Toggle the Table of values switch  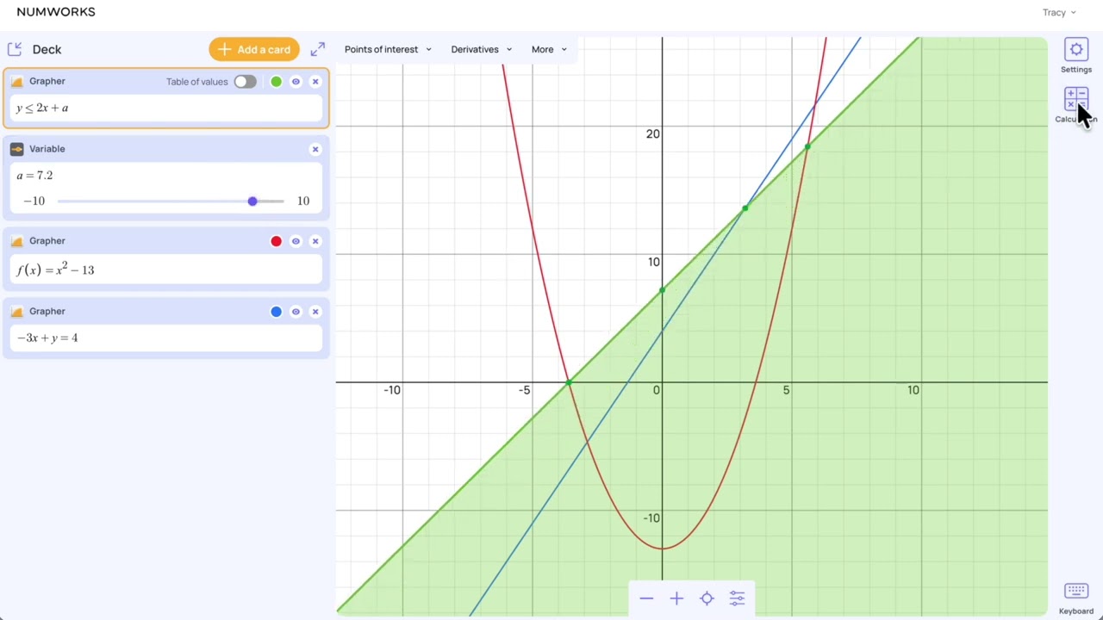[245, 82]
